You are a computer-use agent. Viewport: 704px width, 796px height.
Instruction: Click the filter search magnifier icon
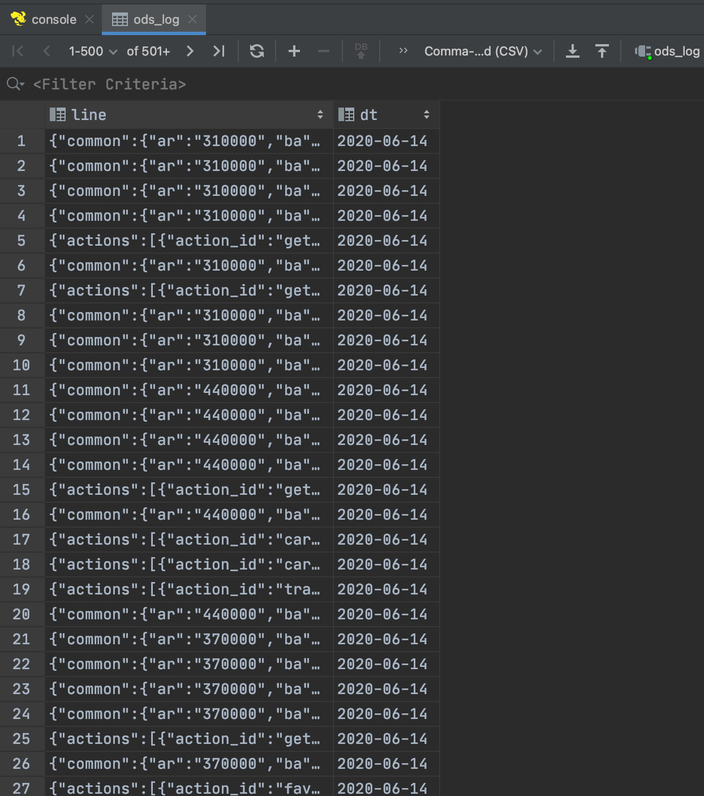coord(15,84)
